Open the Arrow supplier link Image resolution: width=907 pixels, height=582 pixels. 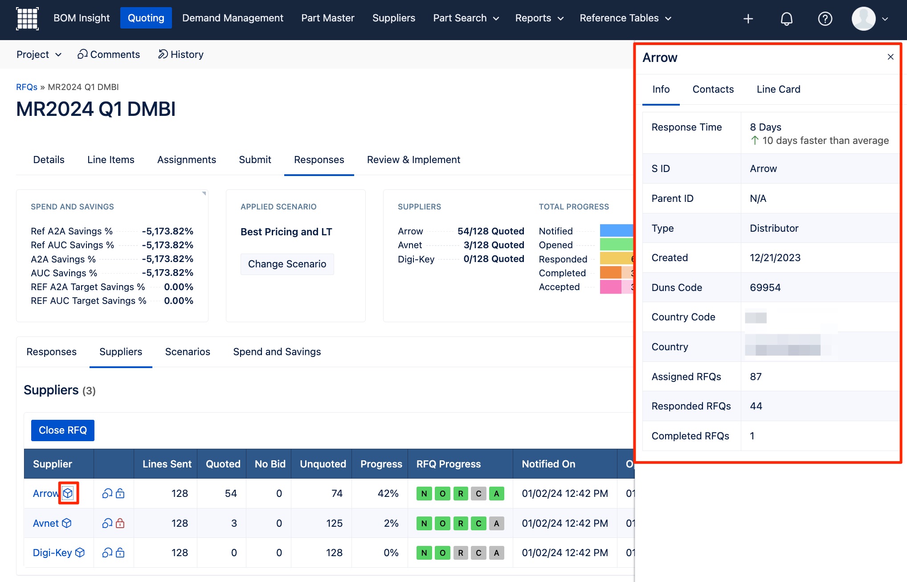pos(46,493)
